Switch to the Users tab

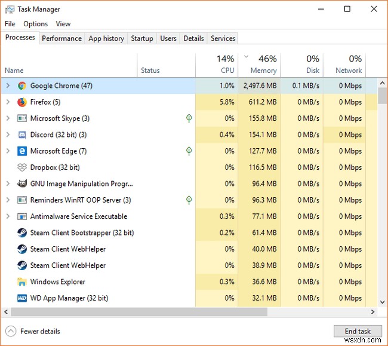tap(168, 38)
